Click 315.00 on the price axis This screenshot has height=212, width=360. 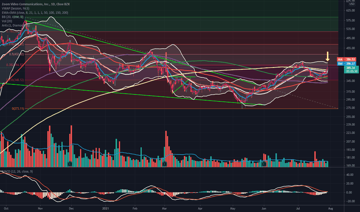click(351, 92)
